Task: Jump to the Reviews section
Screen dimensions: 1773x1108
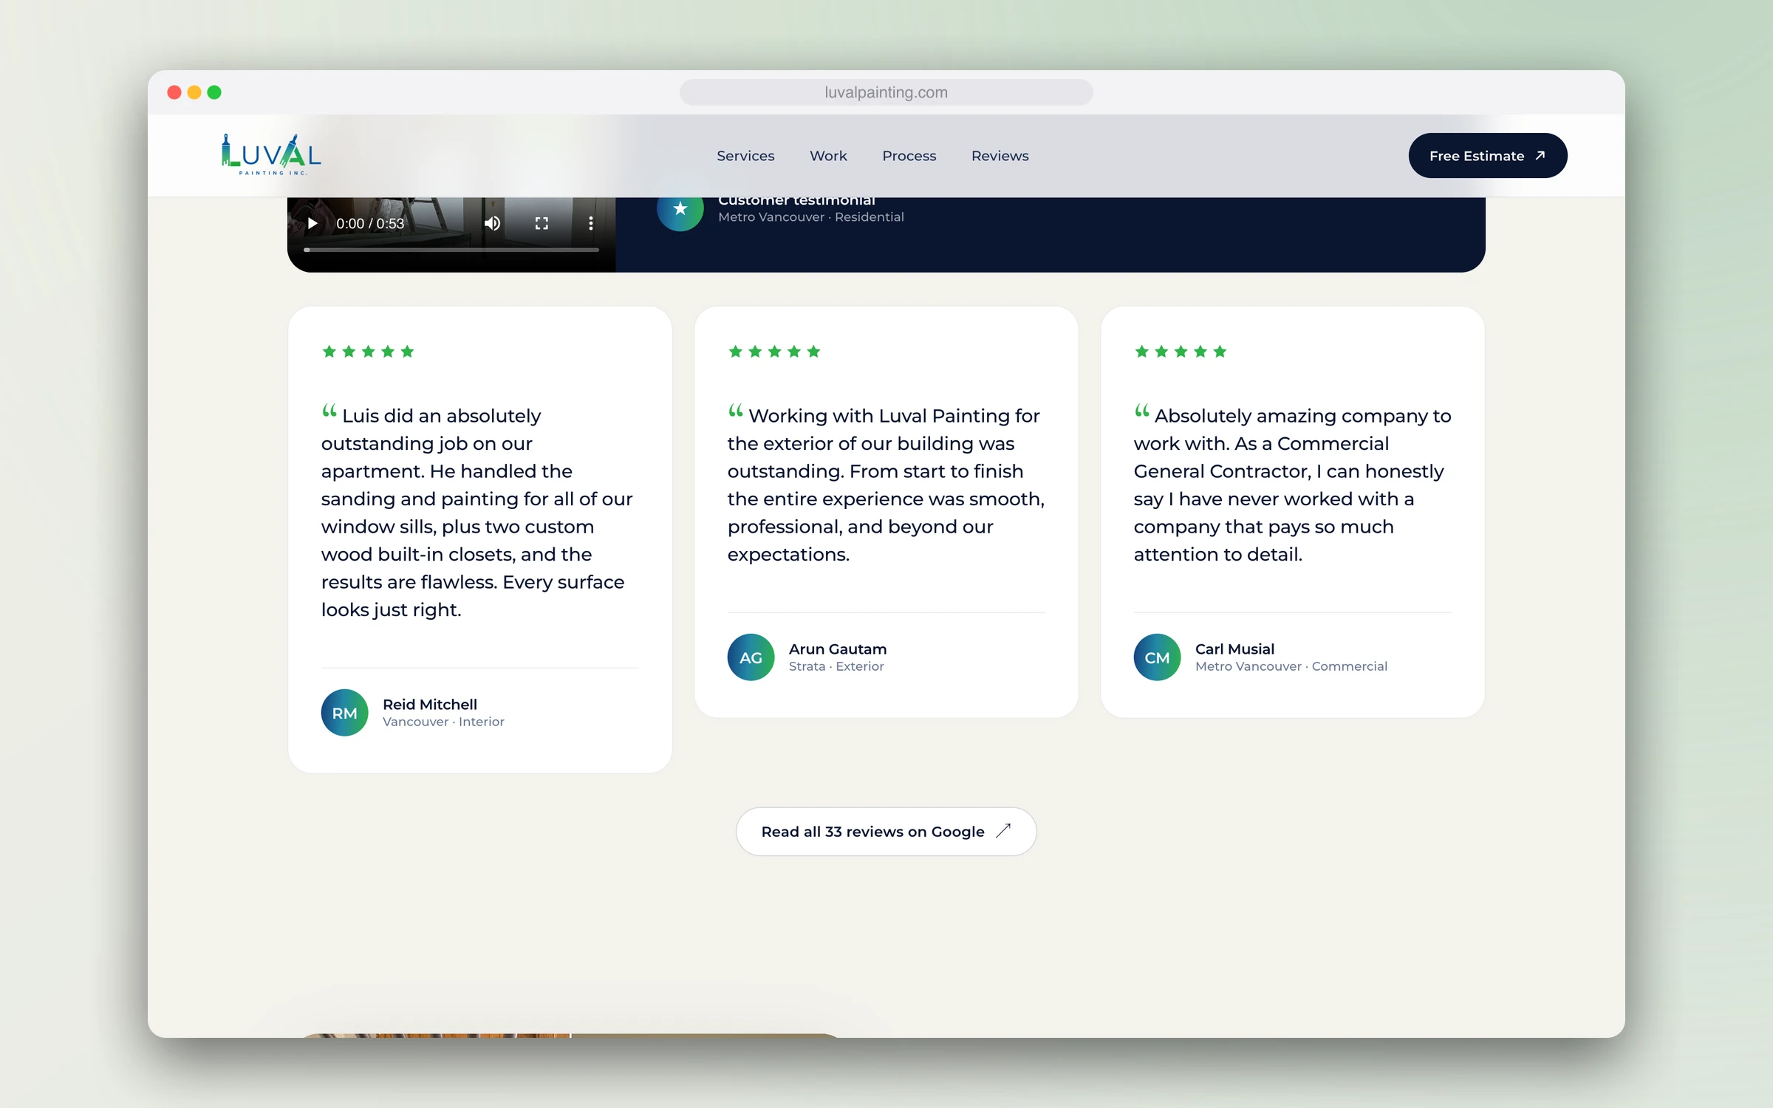Action: click(1000, 156)
